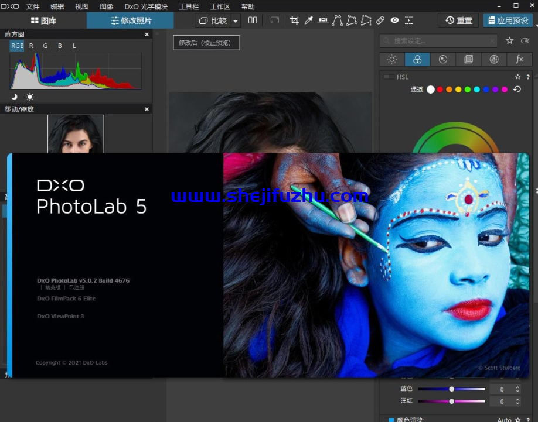Mark HSL panel as favorite
The width and height of the screenshot is (538, 422).
tap(517, 77)
